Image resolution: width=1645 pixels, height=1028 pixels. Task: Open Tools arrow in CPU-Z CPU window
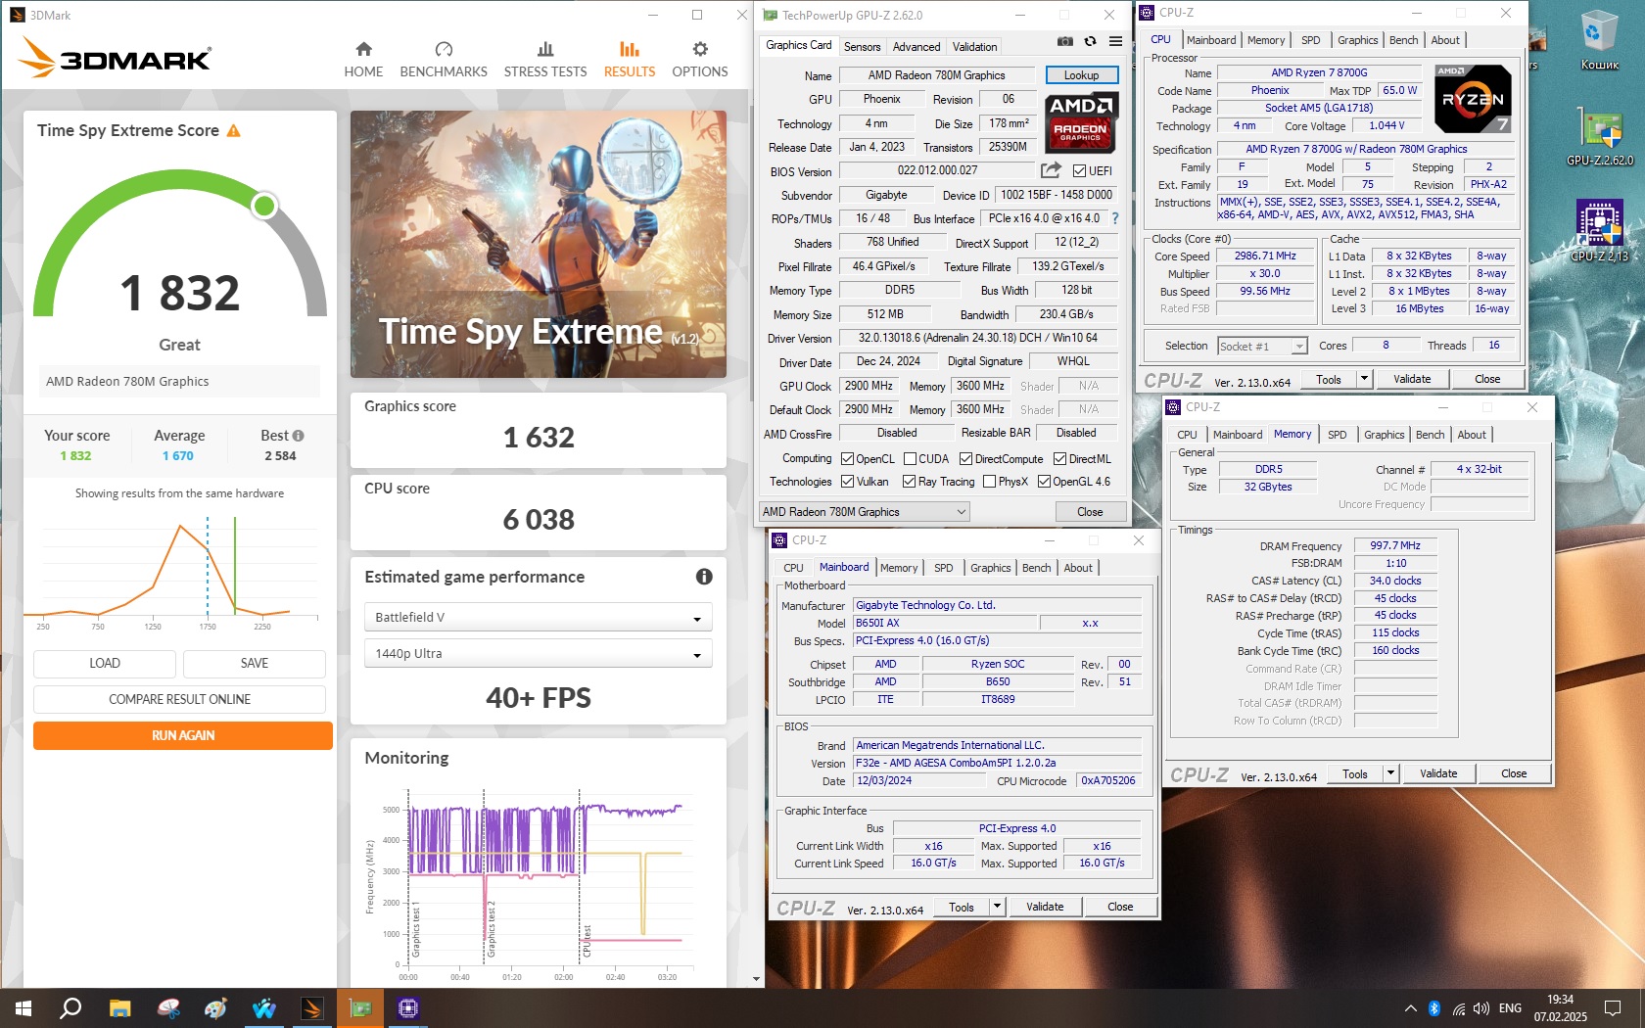tap(1363, 379)
